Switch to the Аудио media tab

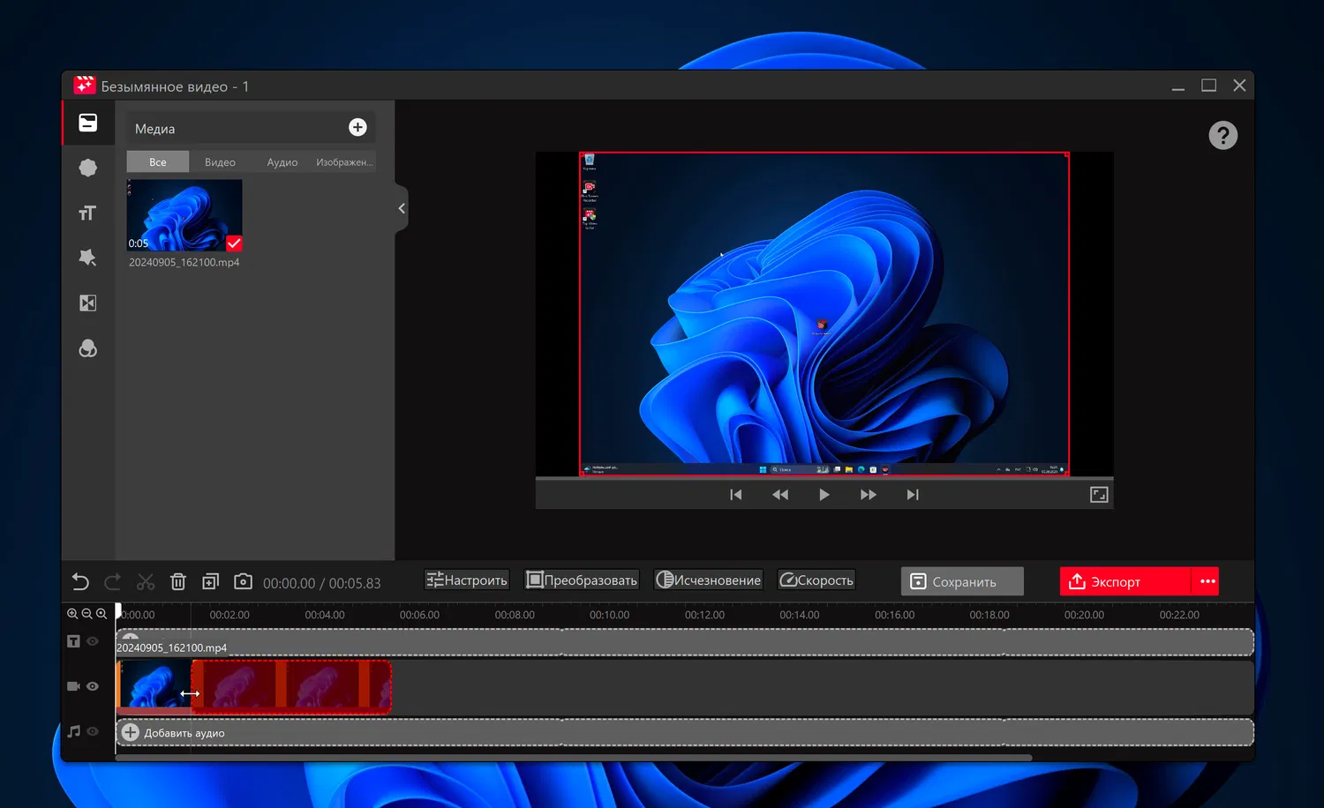[282, 162]
